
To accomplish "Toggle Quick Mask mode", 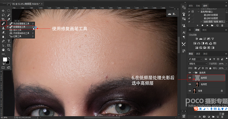I will click(x=3, y=67).
